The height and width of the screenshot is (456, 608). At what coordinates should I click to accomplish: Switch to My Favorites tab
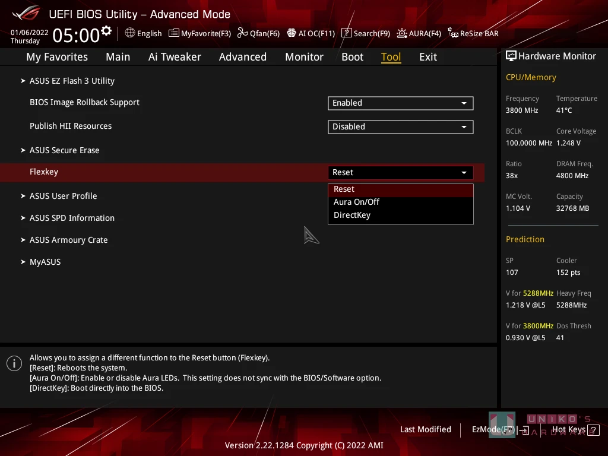click(x=57, y=57)
